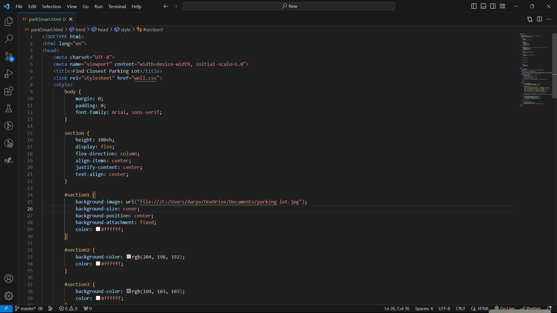Open the Search view icon
The width and height of the screenshot is (557, 313).
(9, 39)
